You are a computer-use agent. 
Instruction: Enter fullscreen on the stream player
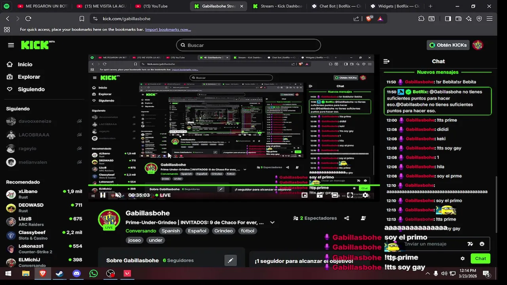click(x=350, y=195)
